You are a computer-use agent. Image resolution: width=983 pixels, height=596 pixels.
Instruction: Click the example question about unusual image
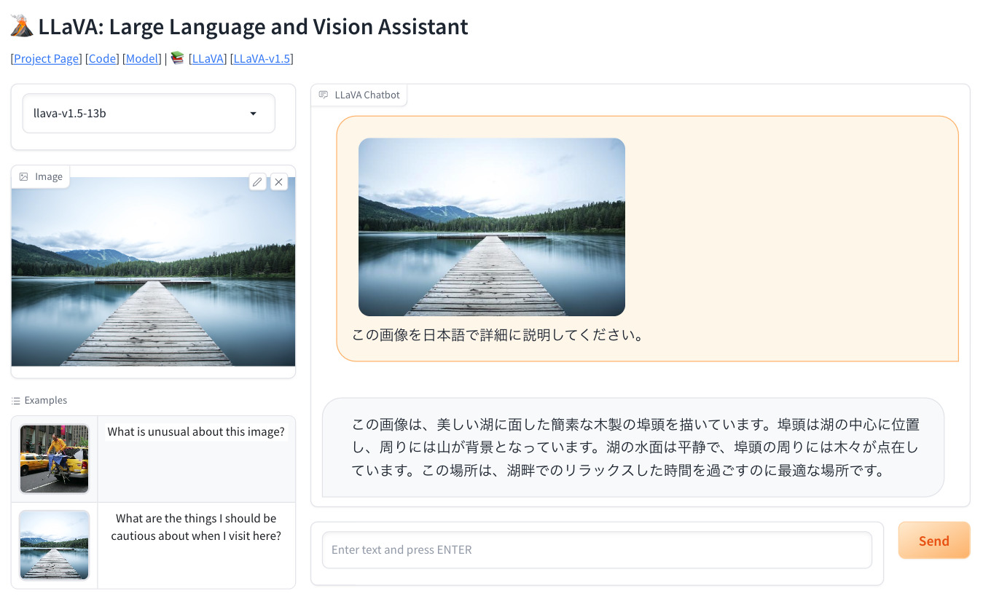tap(196, 431)
